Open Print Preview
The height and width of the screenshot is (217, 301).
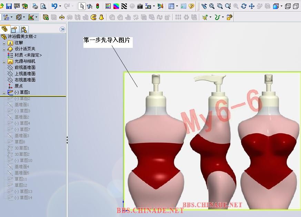[43, 6]
